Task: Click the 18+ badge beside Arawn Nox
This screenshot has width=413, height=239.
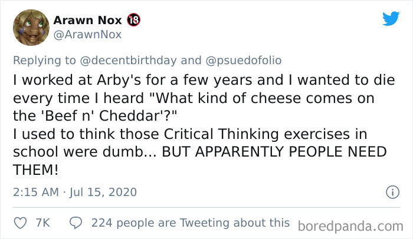Action: (133, 20)
